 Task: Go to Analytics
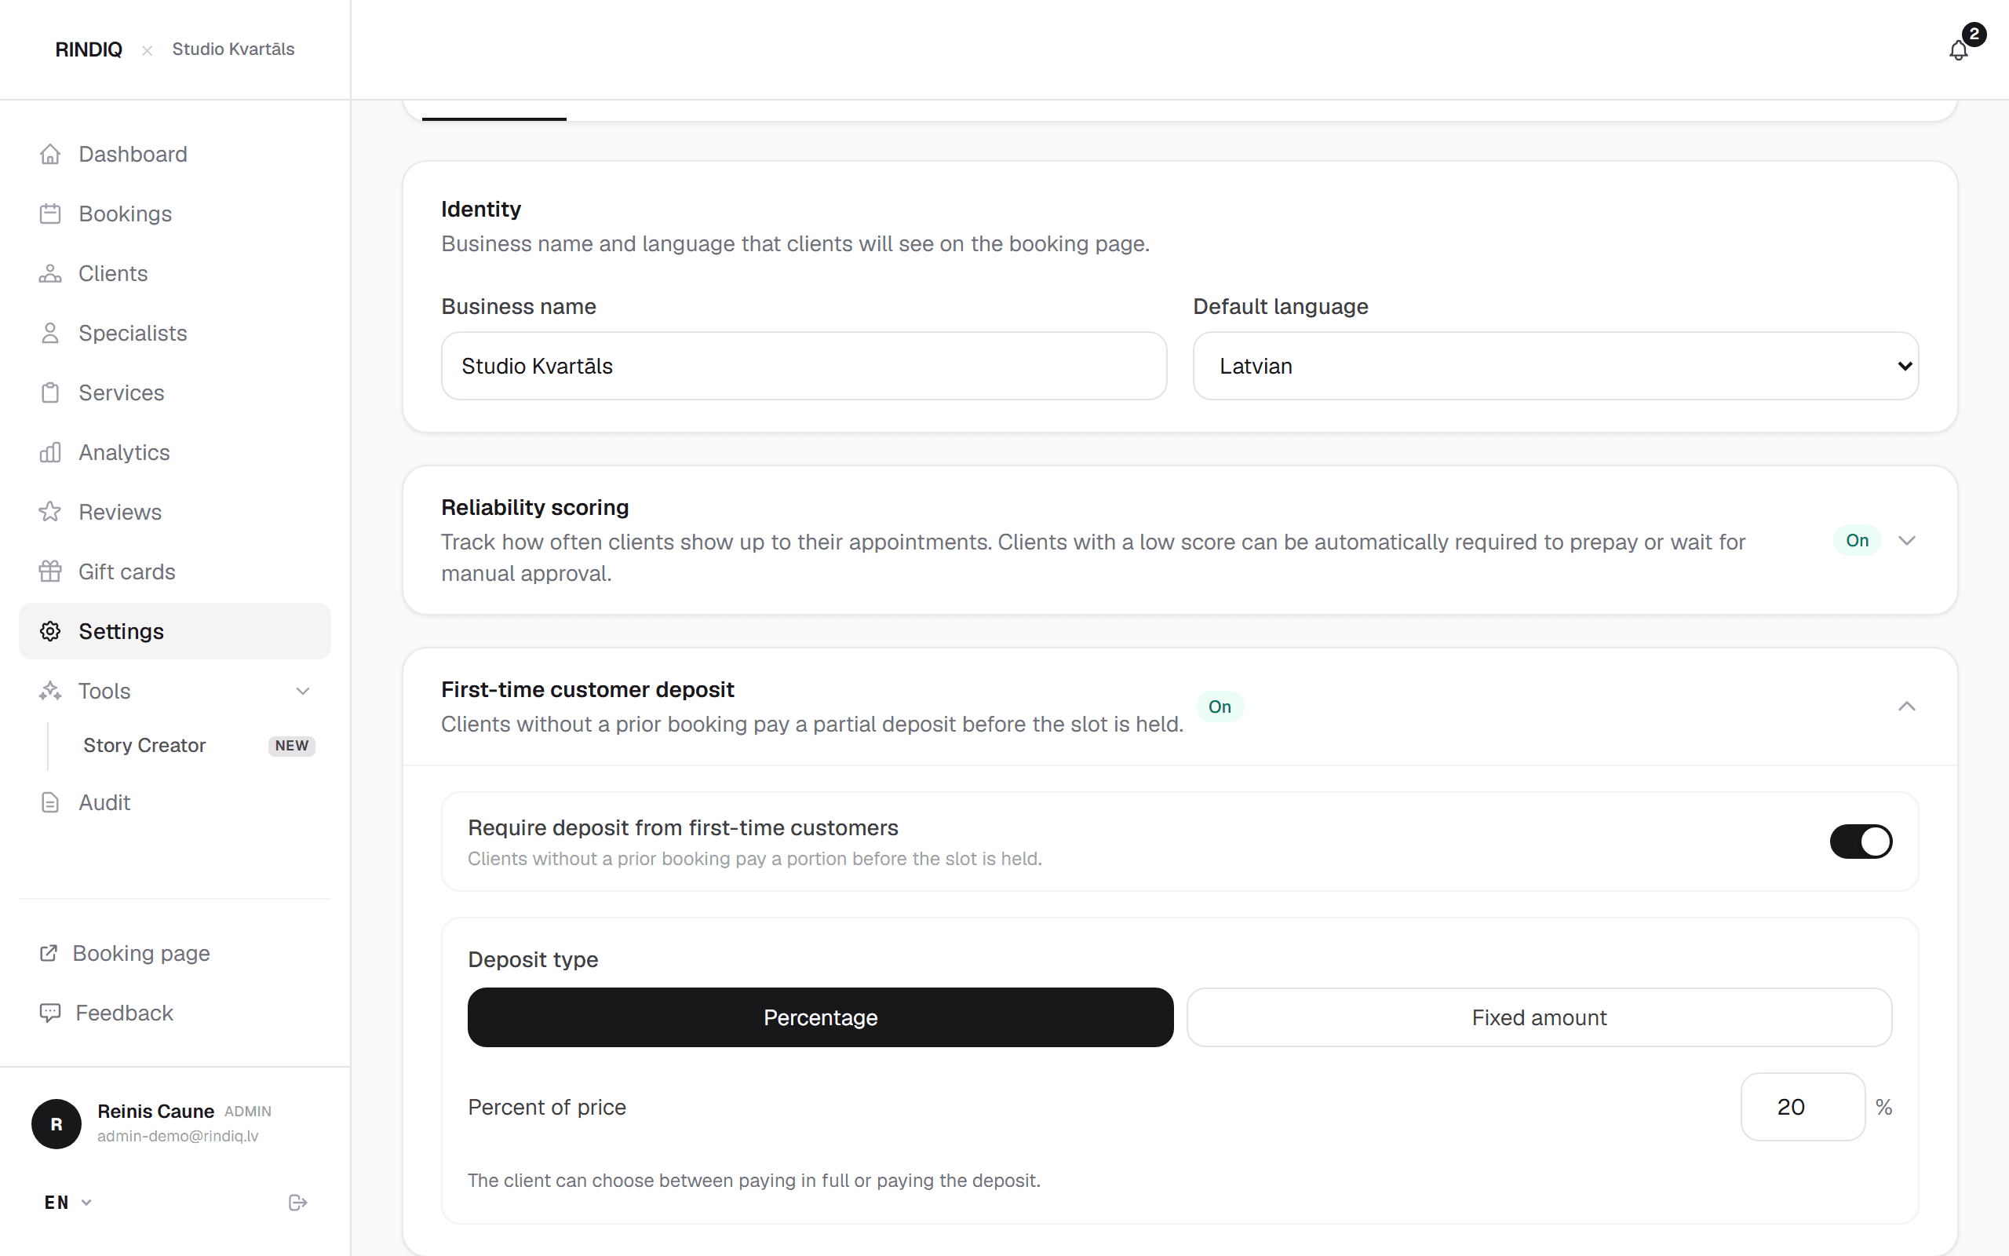(174, 453)
